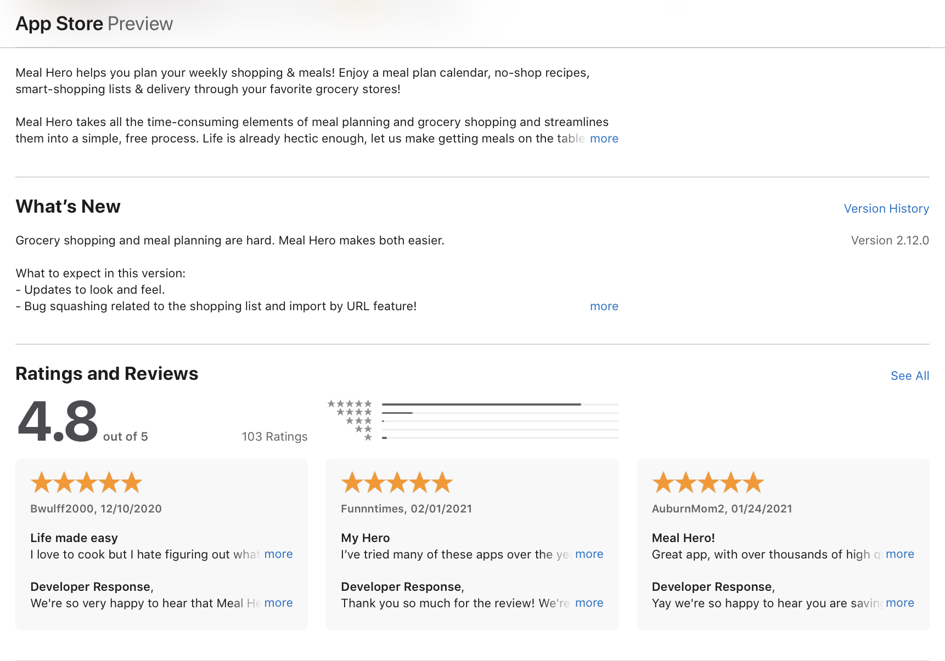Expand Funnntimes' My Hero review text
Image resolution: width=945 pixels, height=661 pixels.
point(589,554)
